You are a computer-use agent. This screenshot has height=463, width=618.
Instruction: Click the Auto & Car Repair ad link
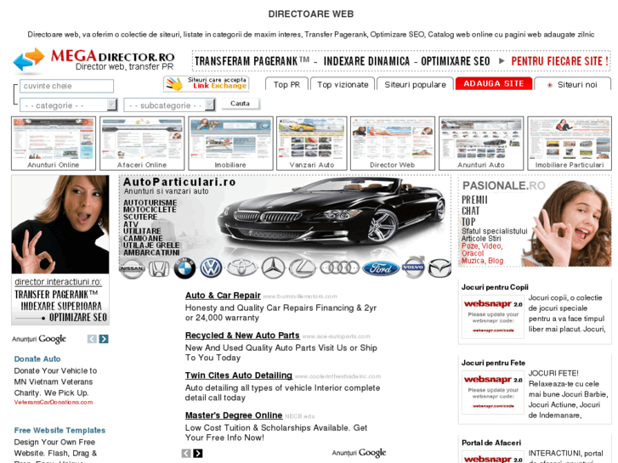click(223, 296)
